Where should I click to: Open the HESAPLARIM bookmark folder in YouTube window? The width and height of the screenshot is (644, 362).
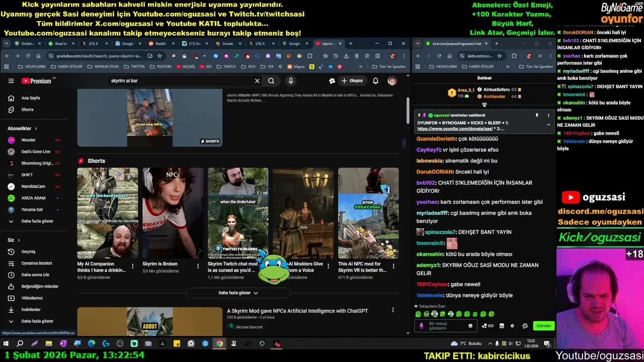[32, 66]
